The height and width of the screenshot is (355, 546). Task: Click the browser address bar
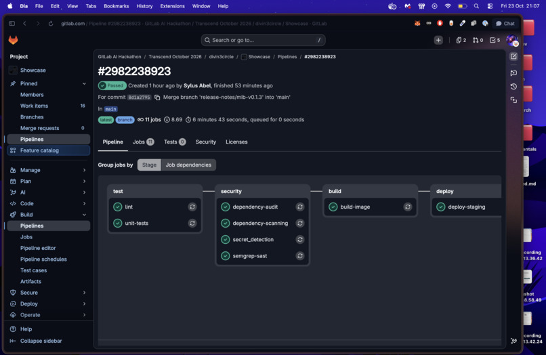tap(194, 23)
